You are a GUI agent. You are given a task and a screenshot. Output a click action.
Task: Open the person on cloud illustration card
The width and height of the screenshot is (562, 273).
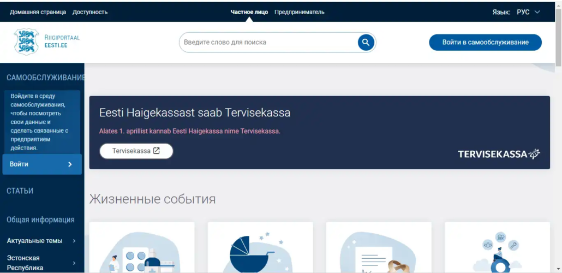coord(497,247)
